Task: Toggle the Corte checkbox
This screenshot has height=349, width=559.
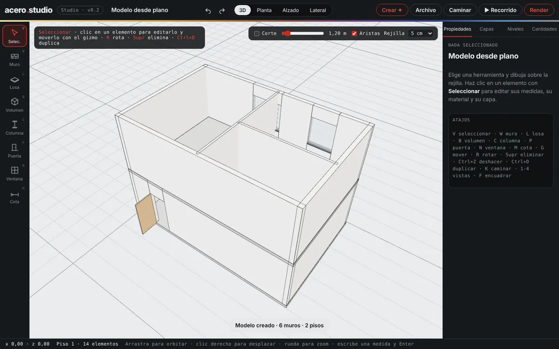Action: point(257,34)
